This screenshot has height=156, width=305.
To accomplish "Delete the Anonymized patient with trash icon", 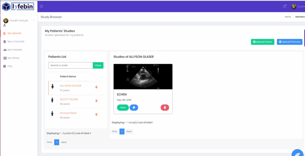I will click(96, 114).
